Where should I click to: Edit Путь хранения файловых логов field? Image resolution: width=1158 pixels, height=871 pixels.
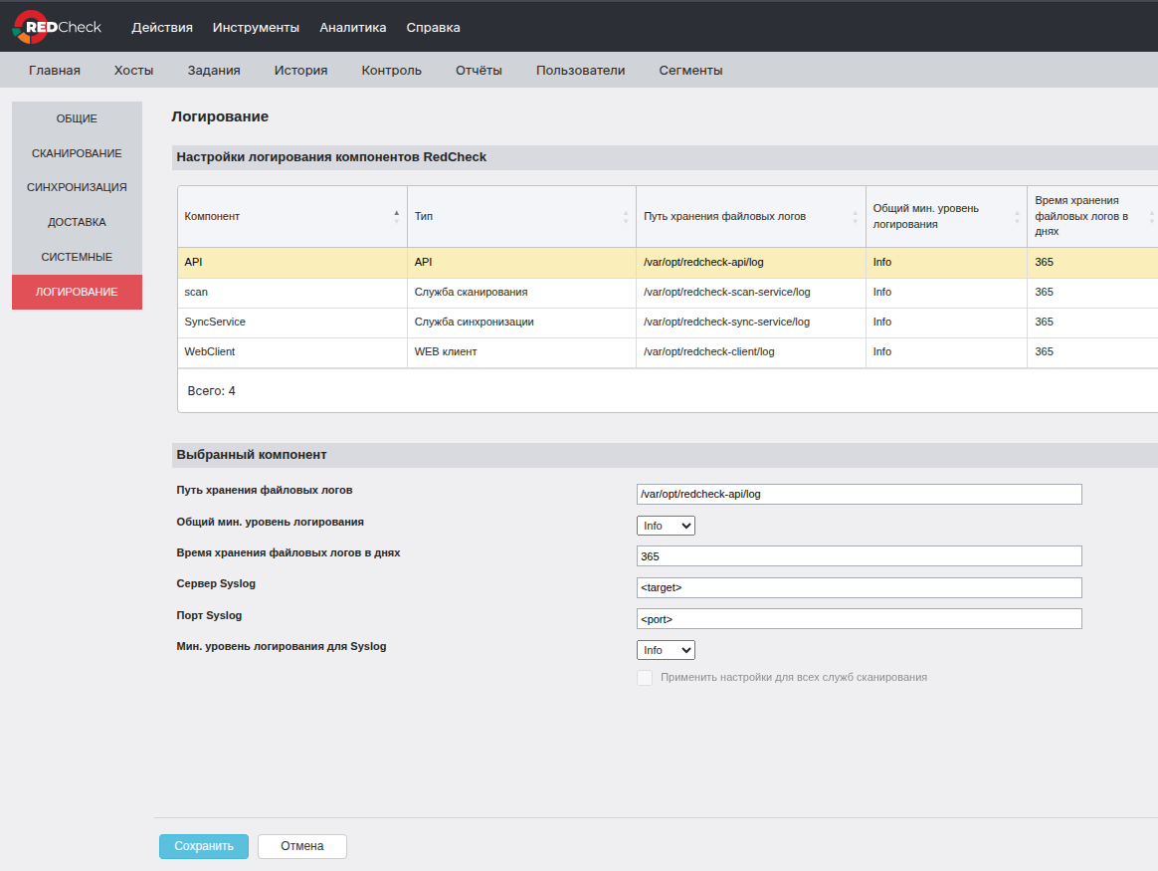pos(859,495)
